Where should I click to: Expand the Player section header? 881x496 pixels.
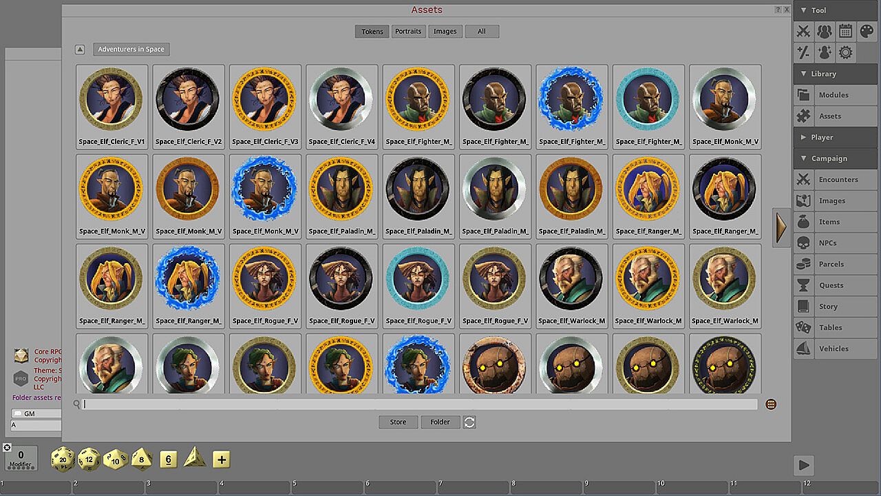point(837,137)
